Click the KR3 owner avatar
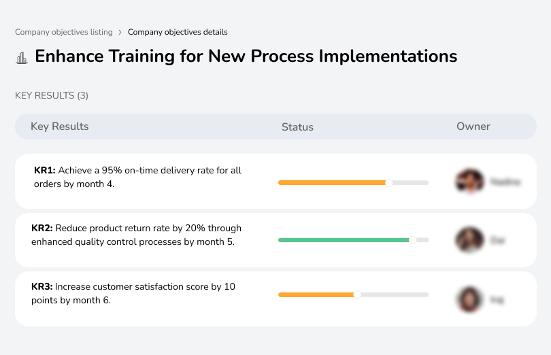Image resolution: width=551 pixels, height=355 pixels. (470, 299)
